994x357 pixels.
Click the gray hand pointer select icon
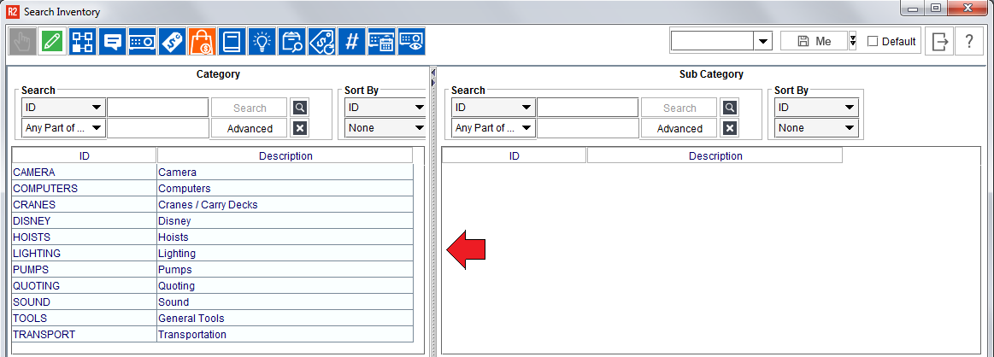22,42
